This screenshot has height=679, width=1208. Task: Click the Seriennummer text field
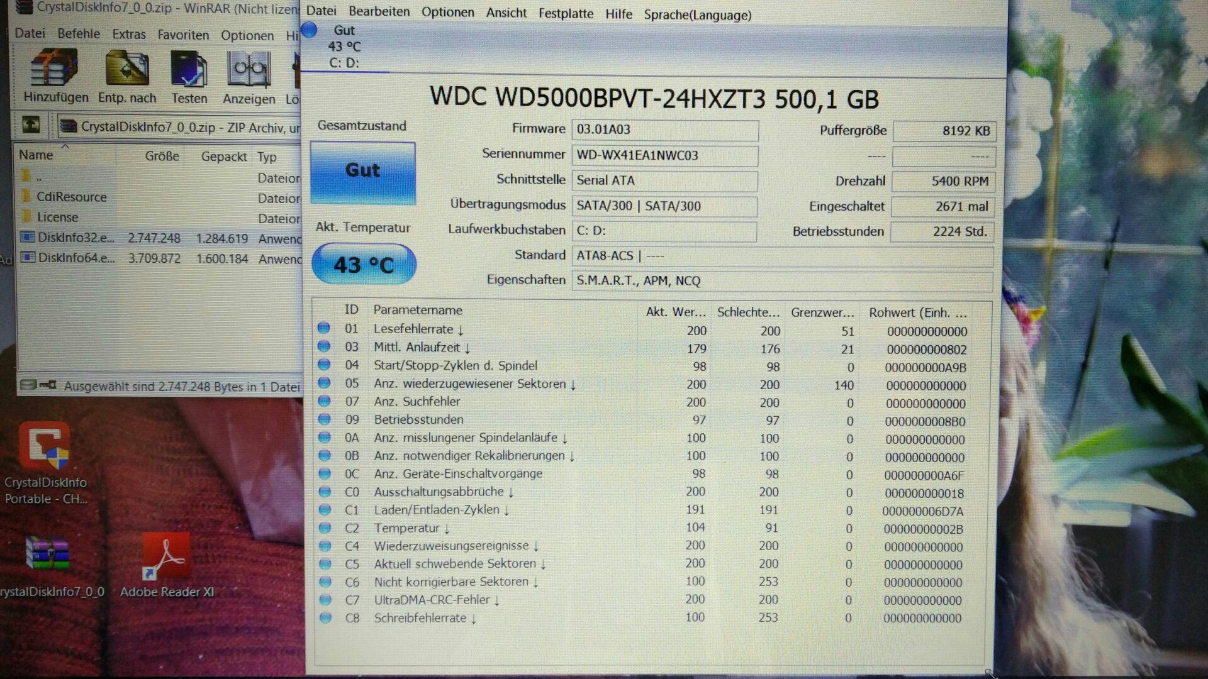pos(664,155)
